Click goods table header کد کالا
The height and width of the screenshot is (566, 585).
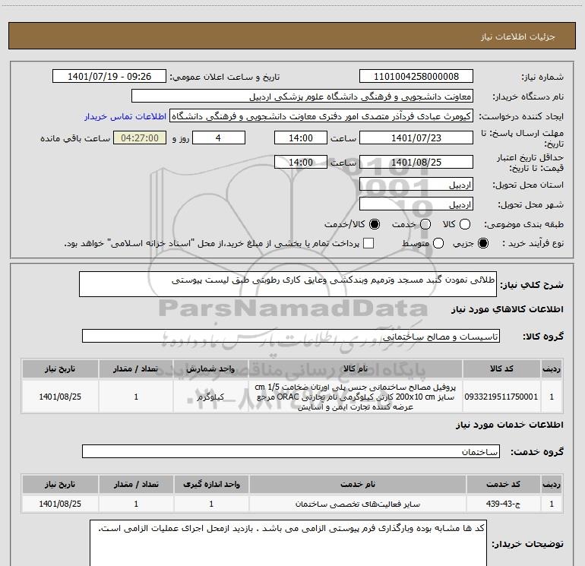tap(501, 368)
